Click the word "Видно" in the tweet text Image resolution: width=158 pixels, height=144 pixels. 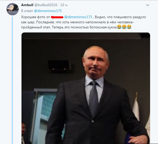(x=100, y=17)
